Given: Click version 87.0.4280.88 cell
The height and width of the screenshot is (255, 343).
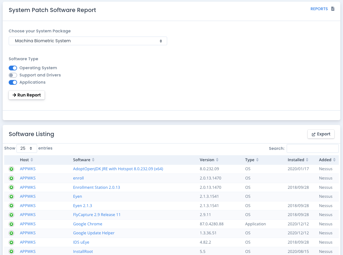Looking at the screenshot, I should tap(211, 224).
